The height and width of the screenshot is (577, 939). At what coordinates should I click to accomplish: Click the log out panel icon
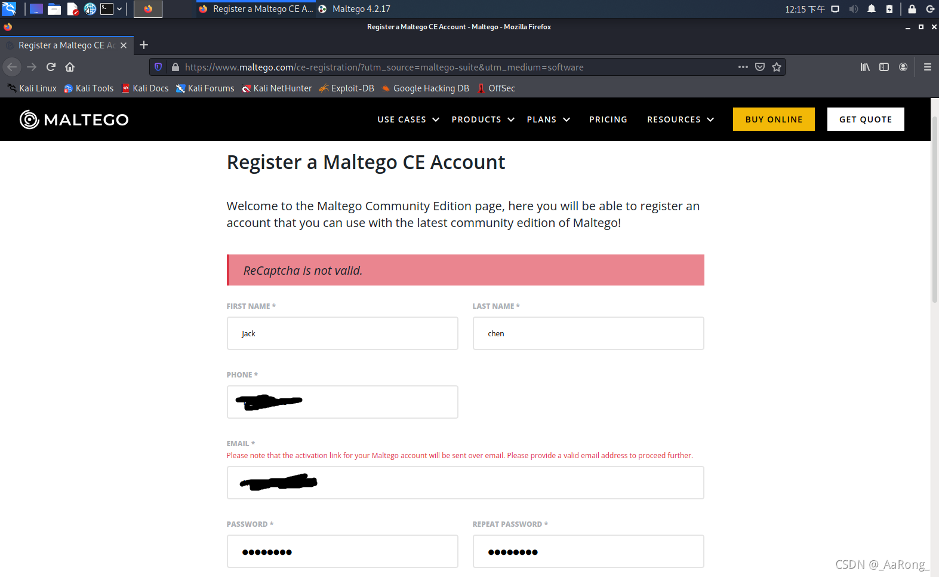[930, 9]
